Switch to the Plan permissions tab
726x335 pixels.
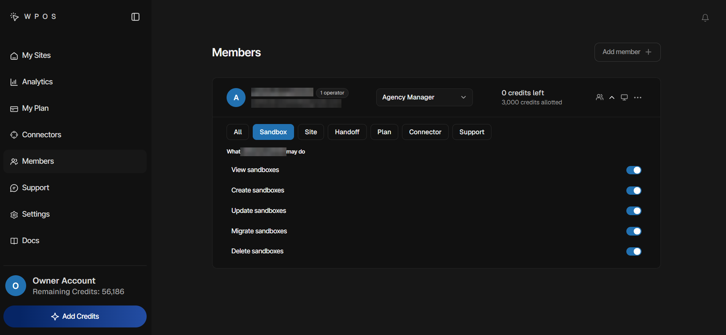click(x=384, y=132)
